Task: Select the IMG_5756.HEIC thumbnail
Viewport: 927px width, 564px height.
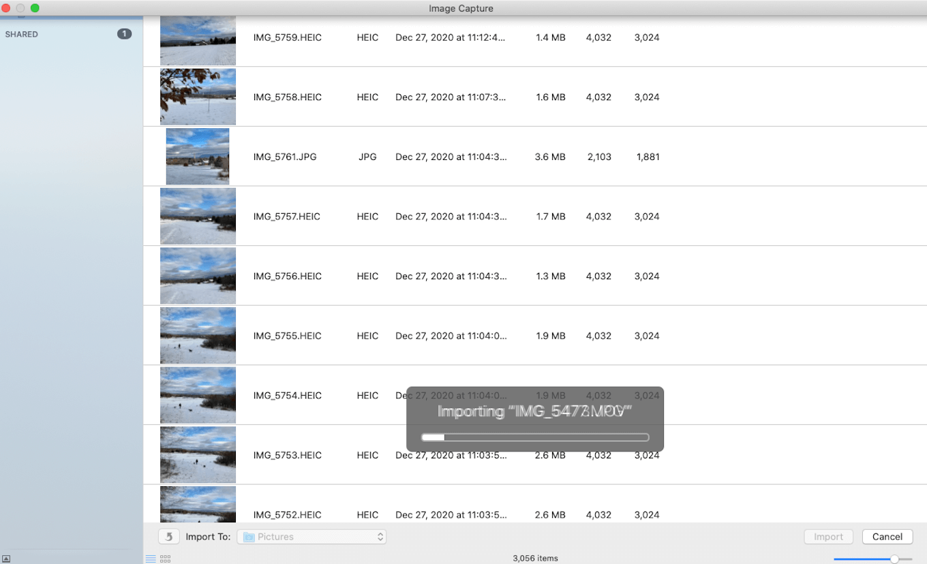Action: [198, 276]
